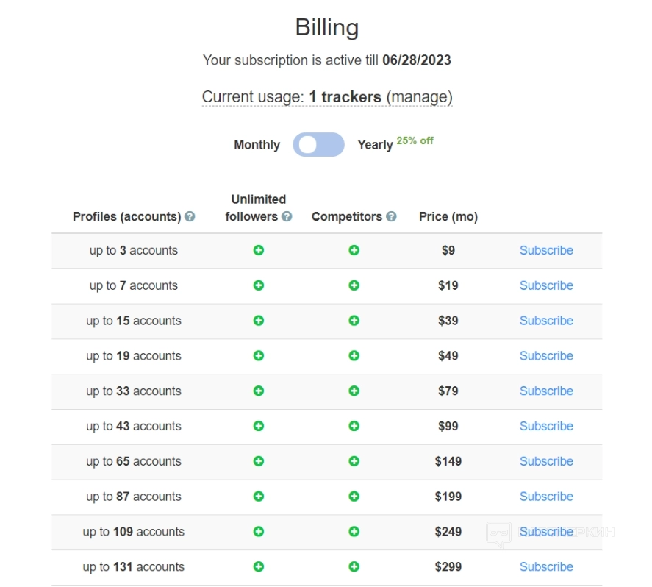Choose Subscribe on the $99 plan
Image resolution: width=652 pixels, height=587 pixels.
click(x=546, y=426)
